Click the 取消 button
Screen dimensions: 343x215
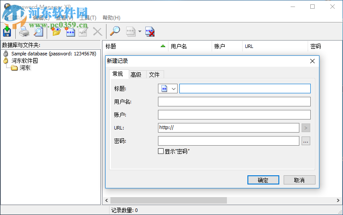coord(299,180)
